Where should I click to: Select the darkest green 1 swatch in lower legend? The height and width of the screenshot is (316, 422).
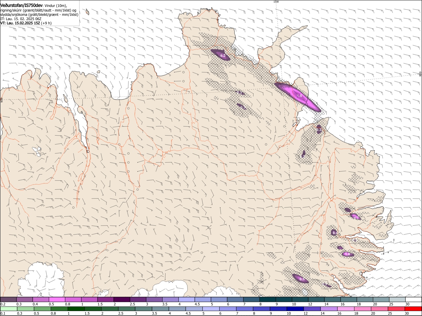[76, 309]
